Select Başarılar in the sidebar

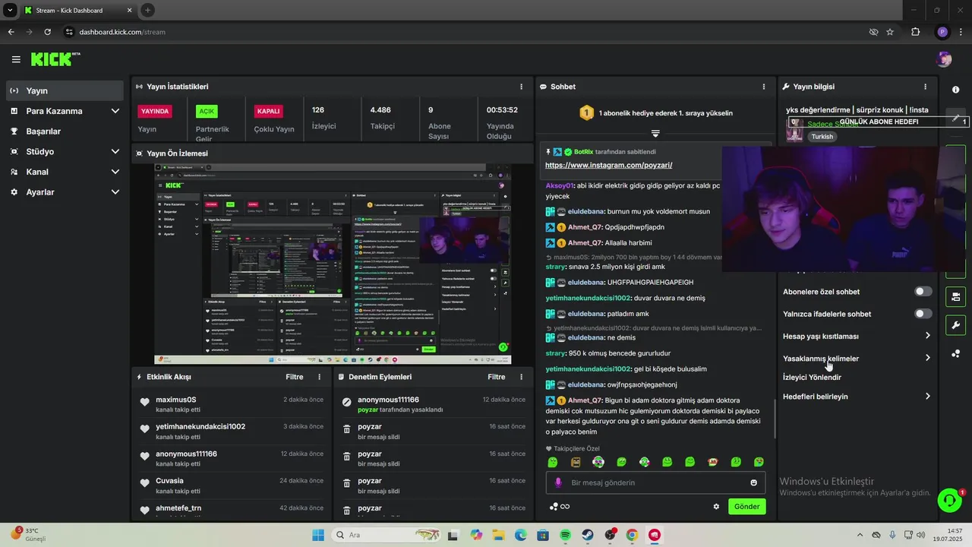[64, 131]
